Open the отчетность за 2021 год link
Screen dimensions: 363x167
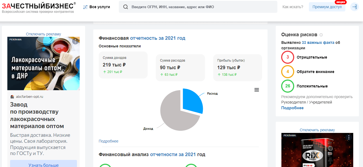click(158, 38)
